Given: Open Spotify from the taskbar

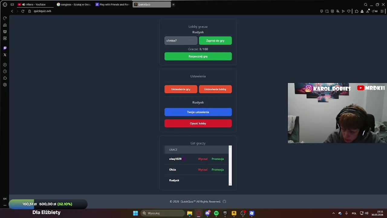Looking at the screenshot, I should (x=216, y=213).
